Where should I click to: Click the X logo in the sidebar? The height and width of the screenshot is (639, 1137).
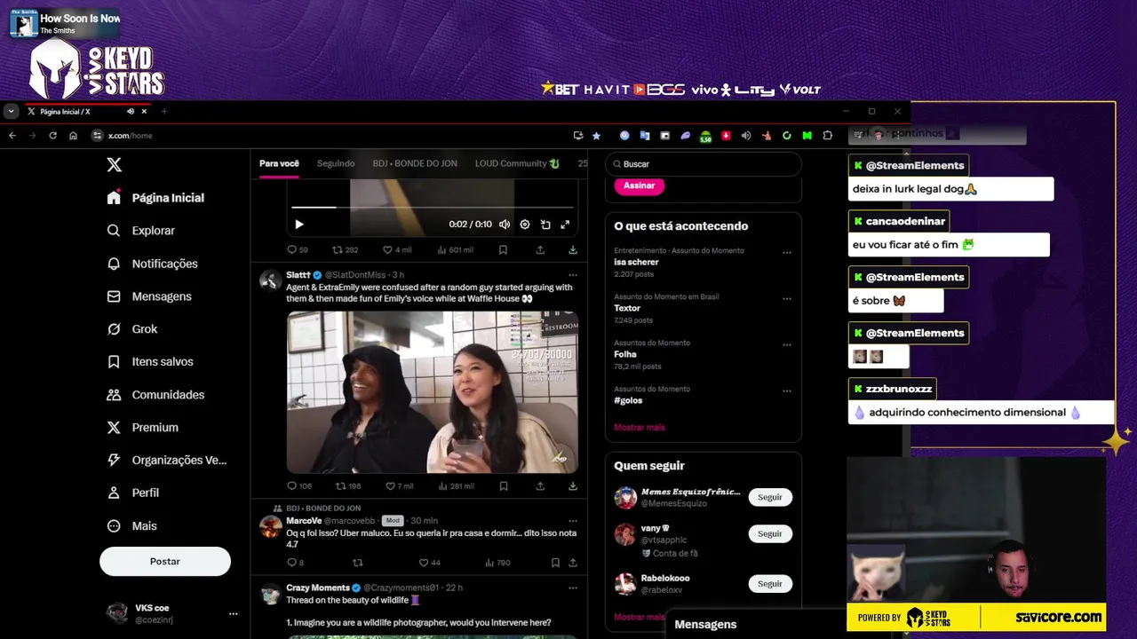[x=114, y=164]
